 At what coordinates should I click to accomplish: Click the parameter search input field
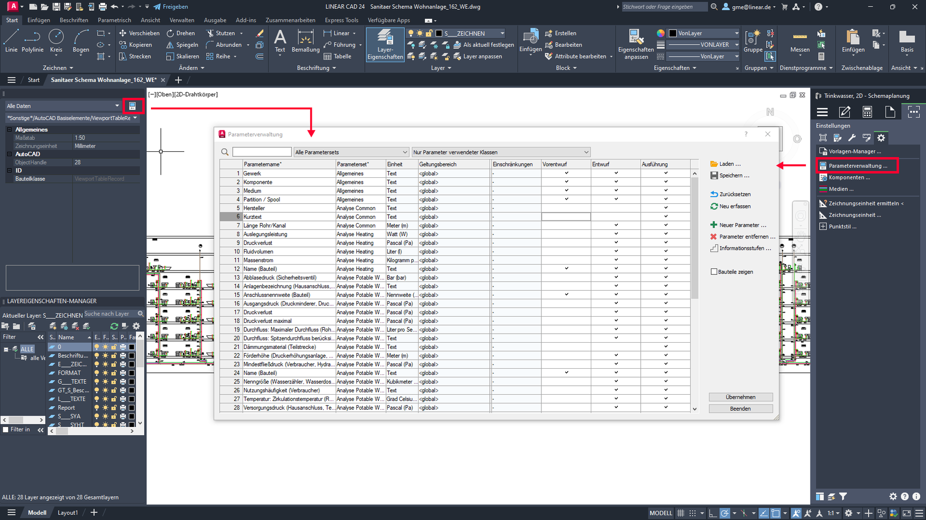pyautogui.click(x=262, y=152)
